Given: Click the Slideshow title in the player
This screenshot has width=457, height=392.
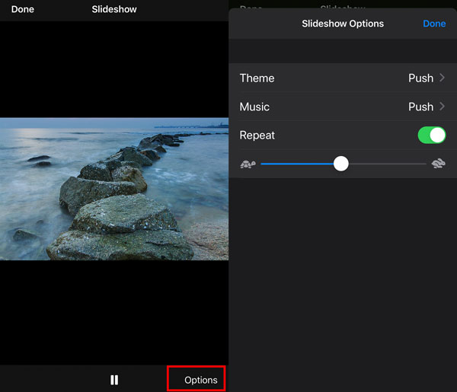Looking at the screenshot, I should (114, 10).
